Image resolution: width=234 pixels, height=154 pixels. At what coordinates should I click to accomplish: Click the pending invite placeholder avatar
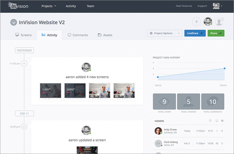click(x=219, y=22)
